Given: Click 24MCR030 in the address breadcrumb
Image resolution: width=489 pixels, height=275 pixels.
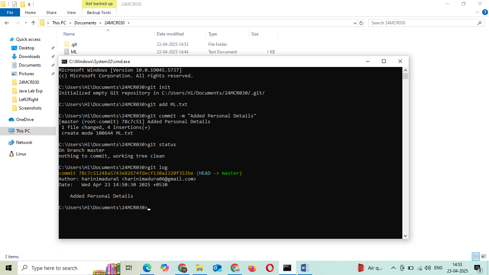Looking at the screenshot, I should click(x=115, y=23).
